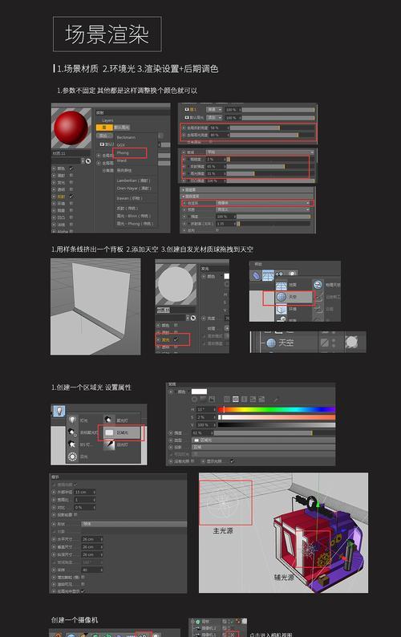The width and height of the screenshot is (401, 637).
Task: Click the hue rainbow slider
Action: (x=277, y=409)
